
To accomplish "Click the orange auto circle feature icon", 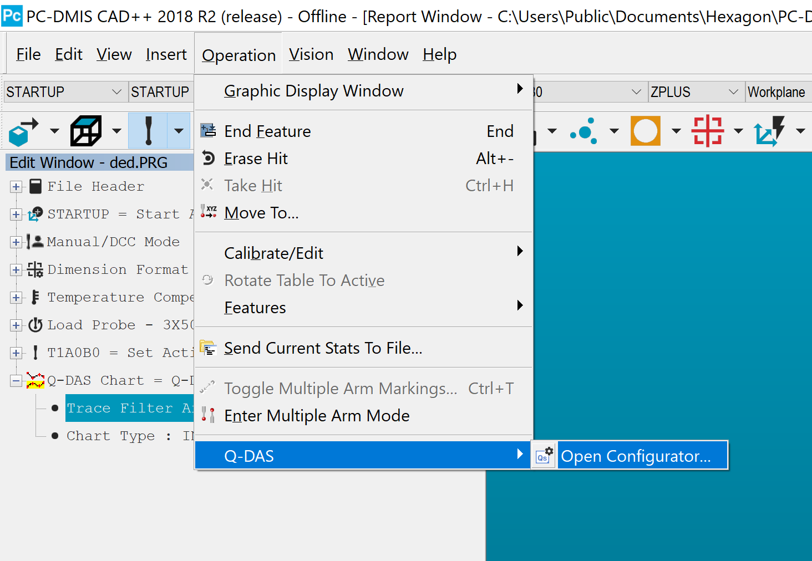I will [645, 131].
